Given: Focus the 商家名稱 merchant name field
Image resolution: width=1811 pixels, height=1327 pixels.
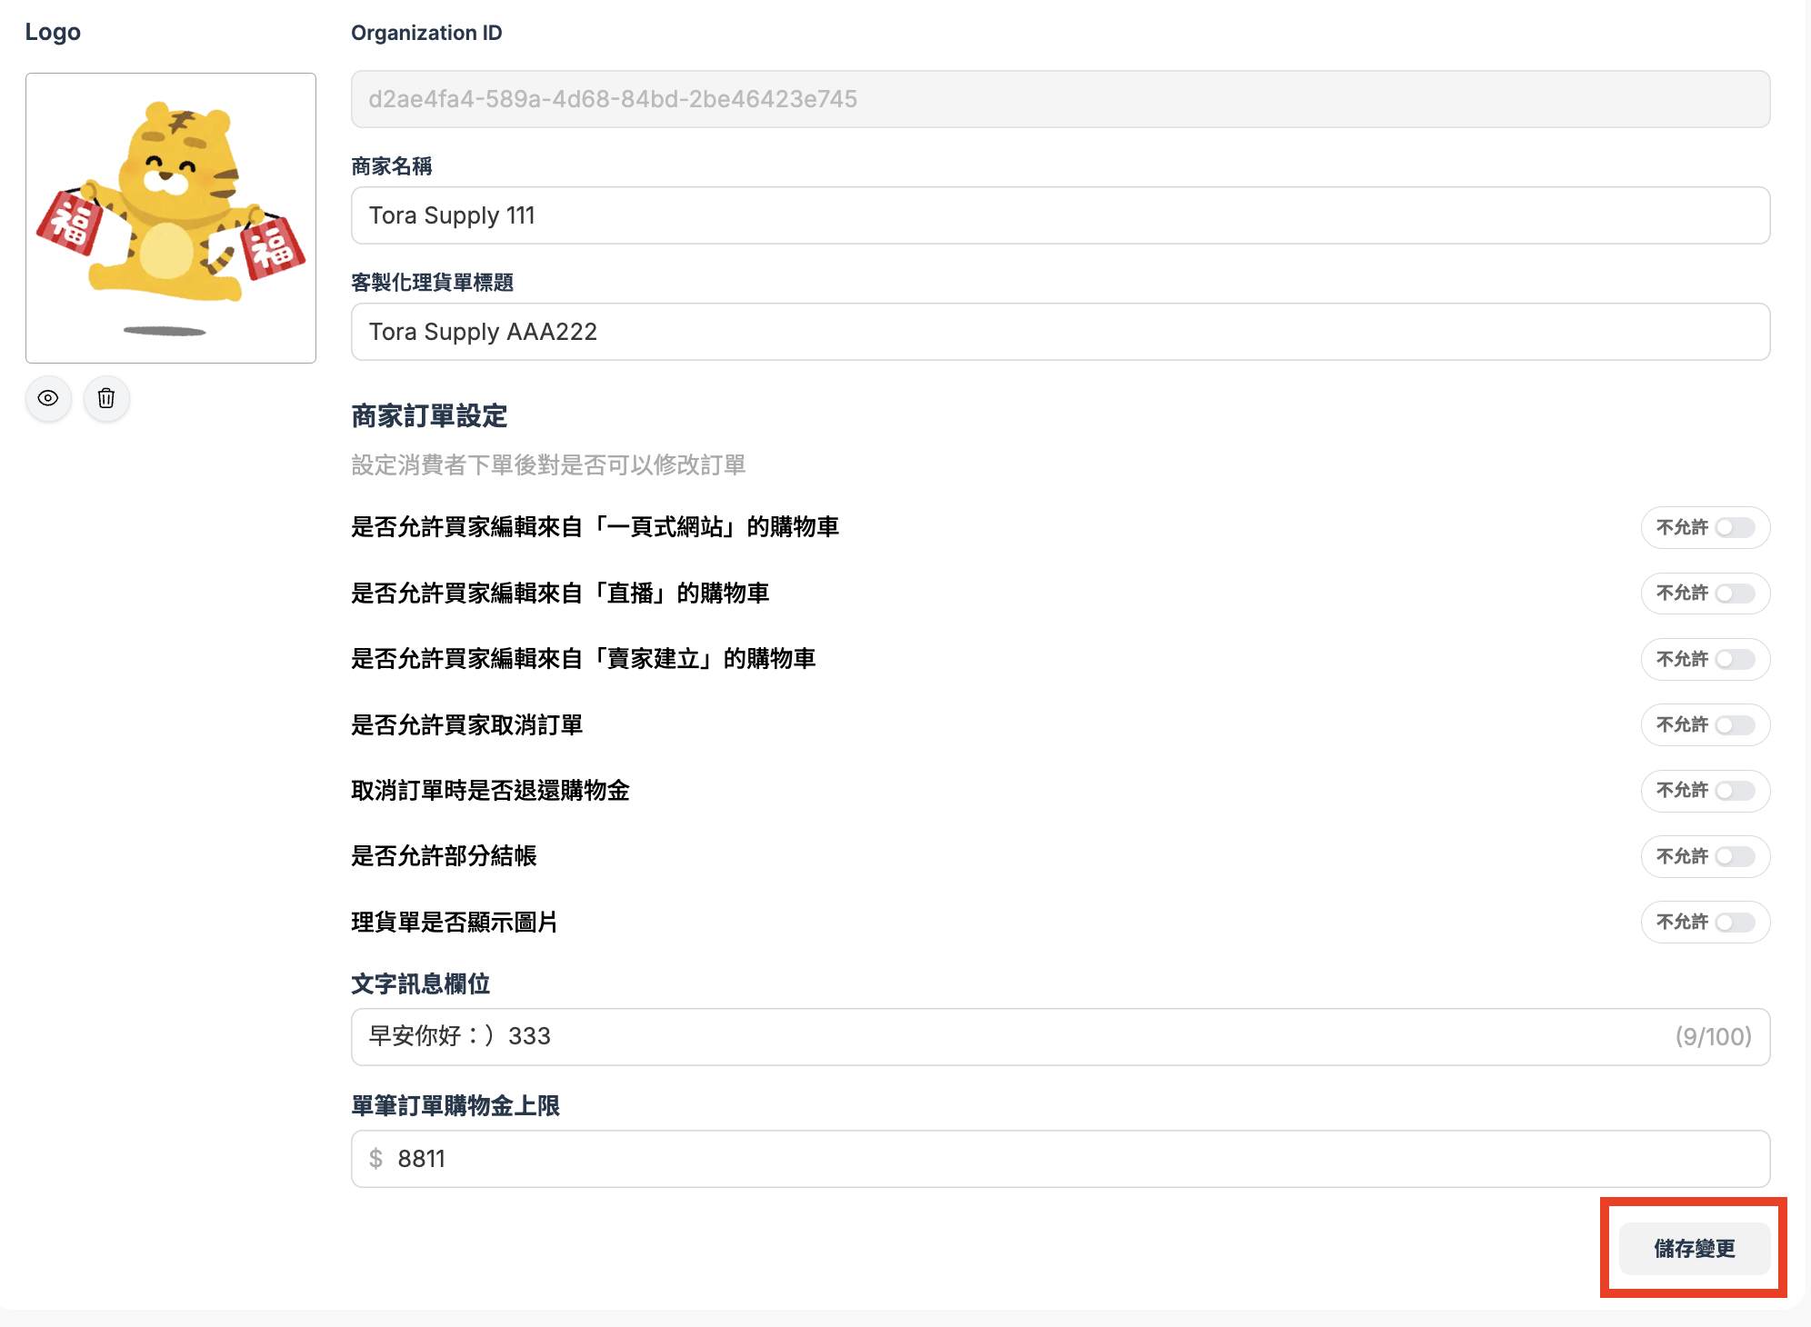Looking at the screenshot, I should coord(1059,215).
